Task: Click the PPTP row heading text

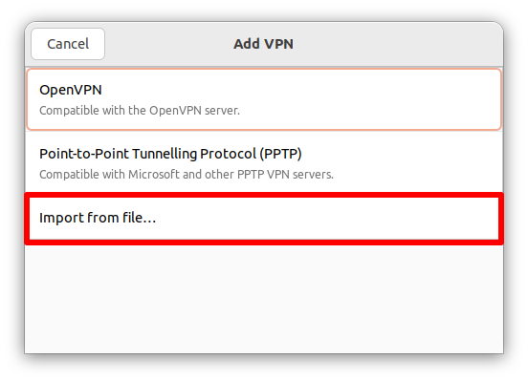Action: tap(170, 154)
